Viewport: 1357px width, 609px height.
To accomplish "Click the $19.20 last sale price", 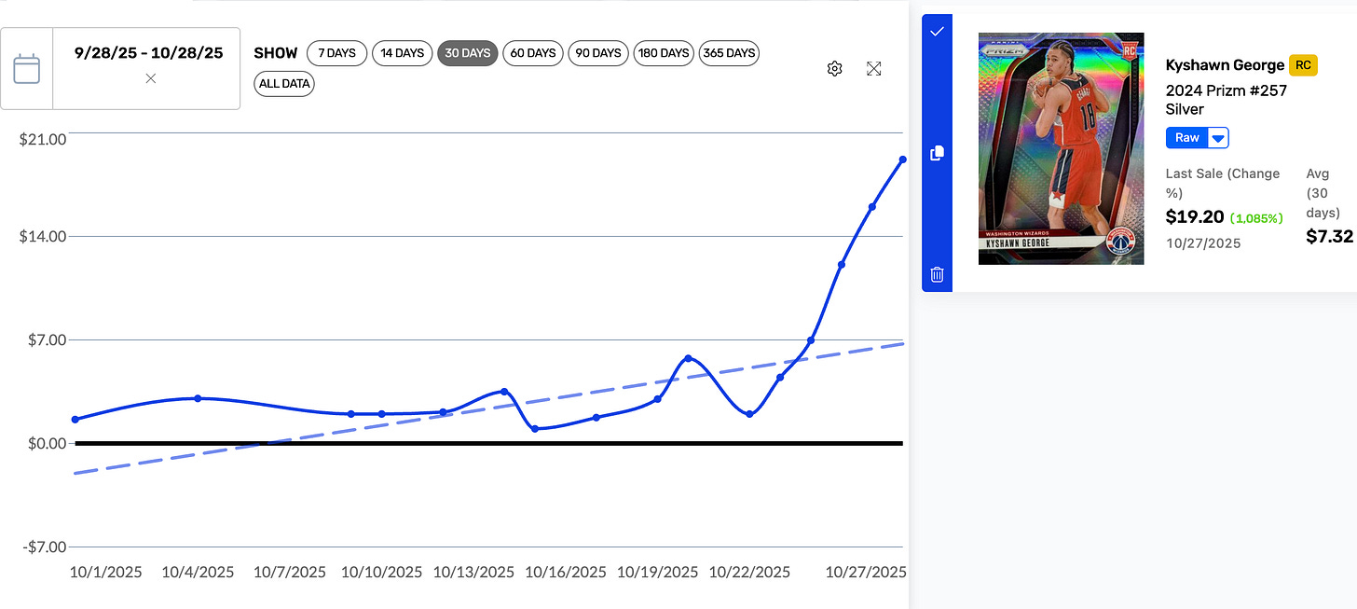I will [1195, 217].
